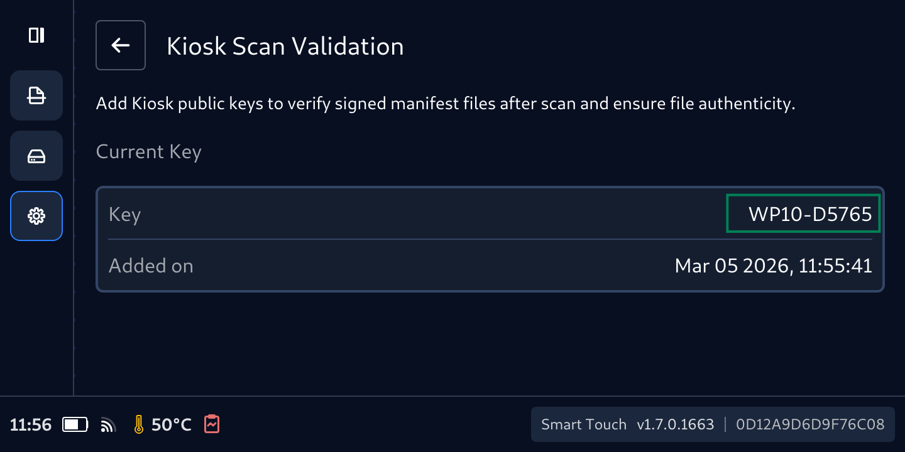Toggle the sidebar panel icon
This screenshot has height=452, width=905.
(36, 35)
